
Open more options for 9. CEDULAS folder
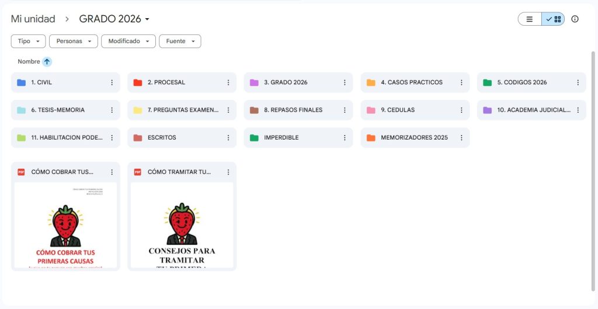(x=461, y=110)
